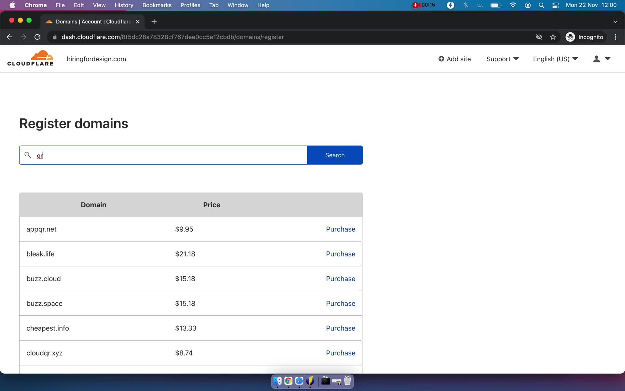Open the Profiles menu

click(x=190, y=5)
